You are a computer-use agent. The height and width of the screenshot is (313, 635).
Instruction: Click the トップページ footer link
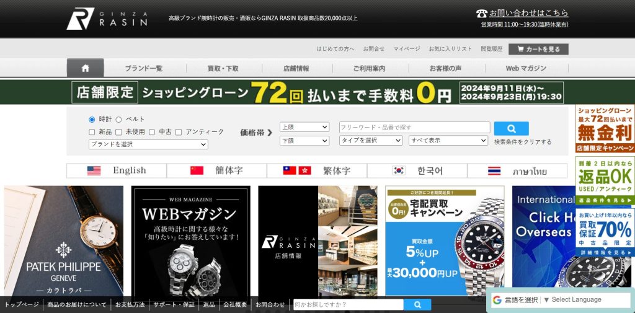coord(22,304)
